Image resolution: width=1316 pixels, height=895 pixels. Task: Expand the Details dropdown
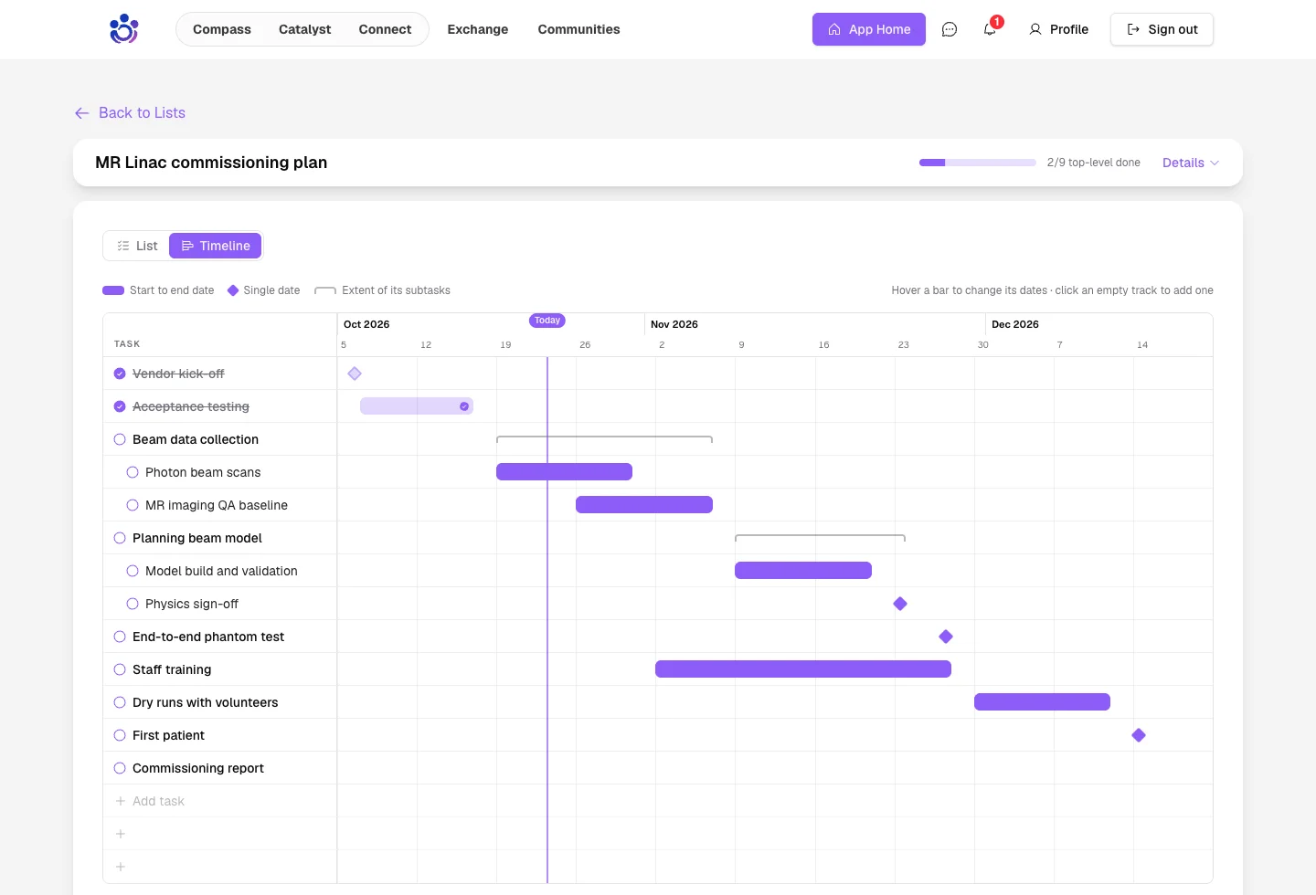coord(1191,163)
